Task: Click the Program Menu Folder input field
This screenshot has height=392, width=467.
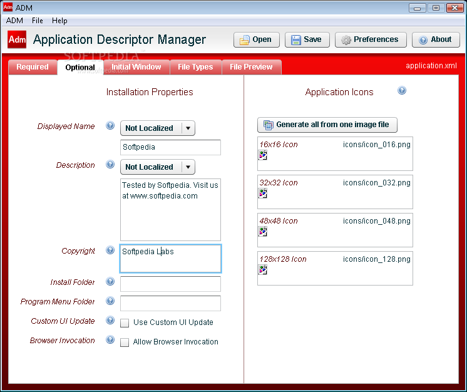Action: coord(170,303)
